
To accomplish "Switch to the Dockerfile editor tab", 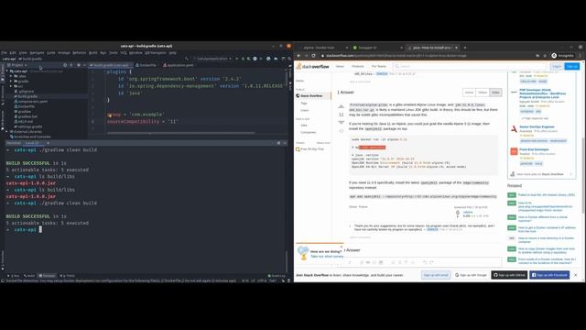I will (x=146, y=65).
